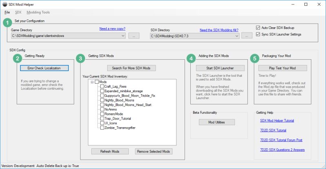Viewport: 326px width, 169px height.
Task: Select the NoAmmo tree item label
Action: tap(111, 109)
